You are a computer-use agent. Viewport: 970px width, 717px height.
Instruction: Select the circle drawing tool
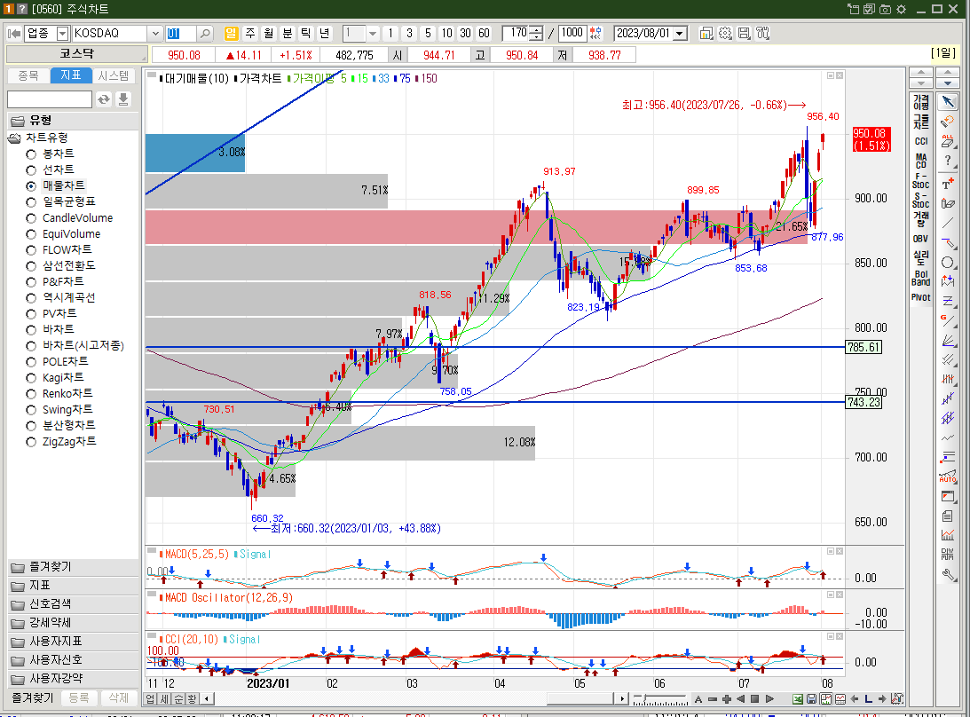pos(948,263)
